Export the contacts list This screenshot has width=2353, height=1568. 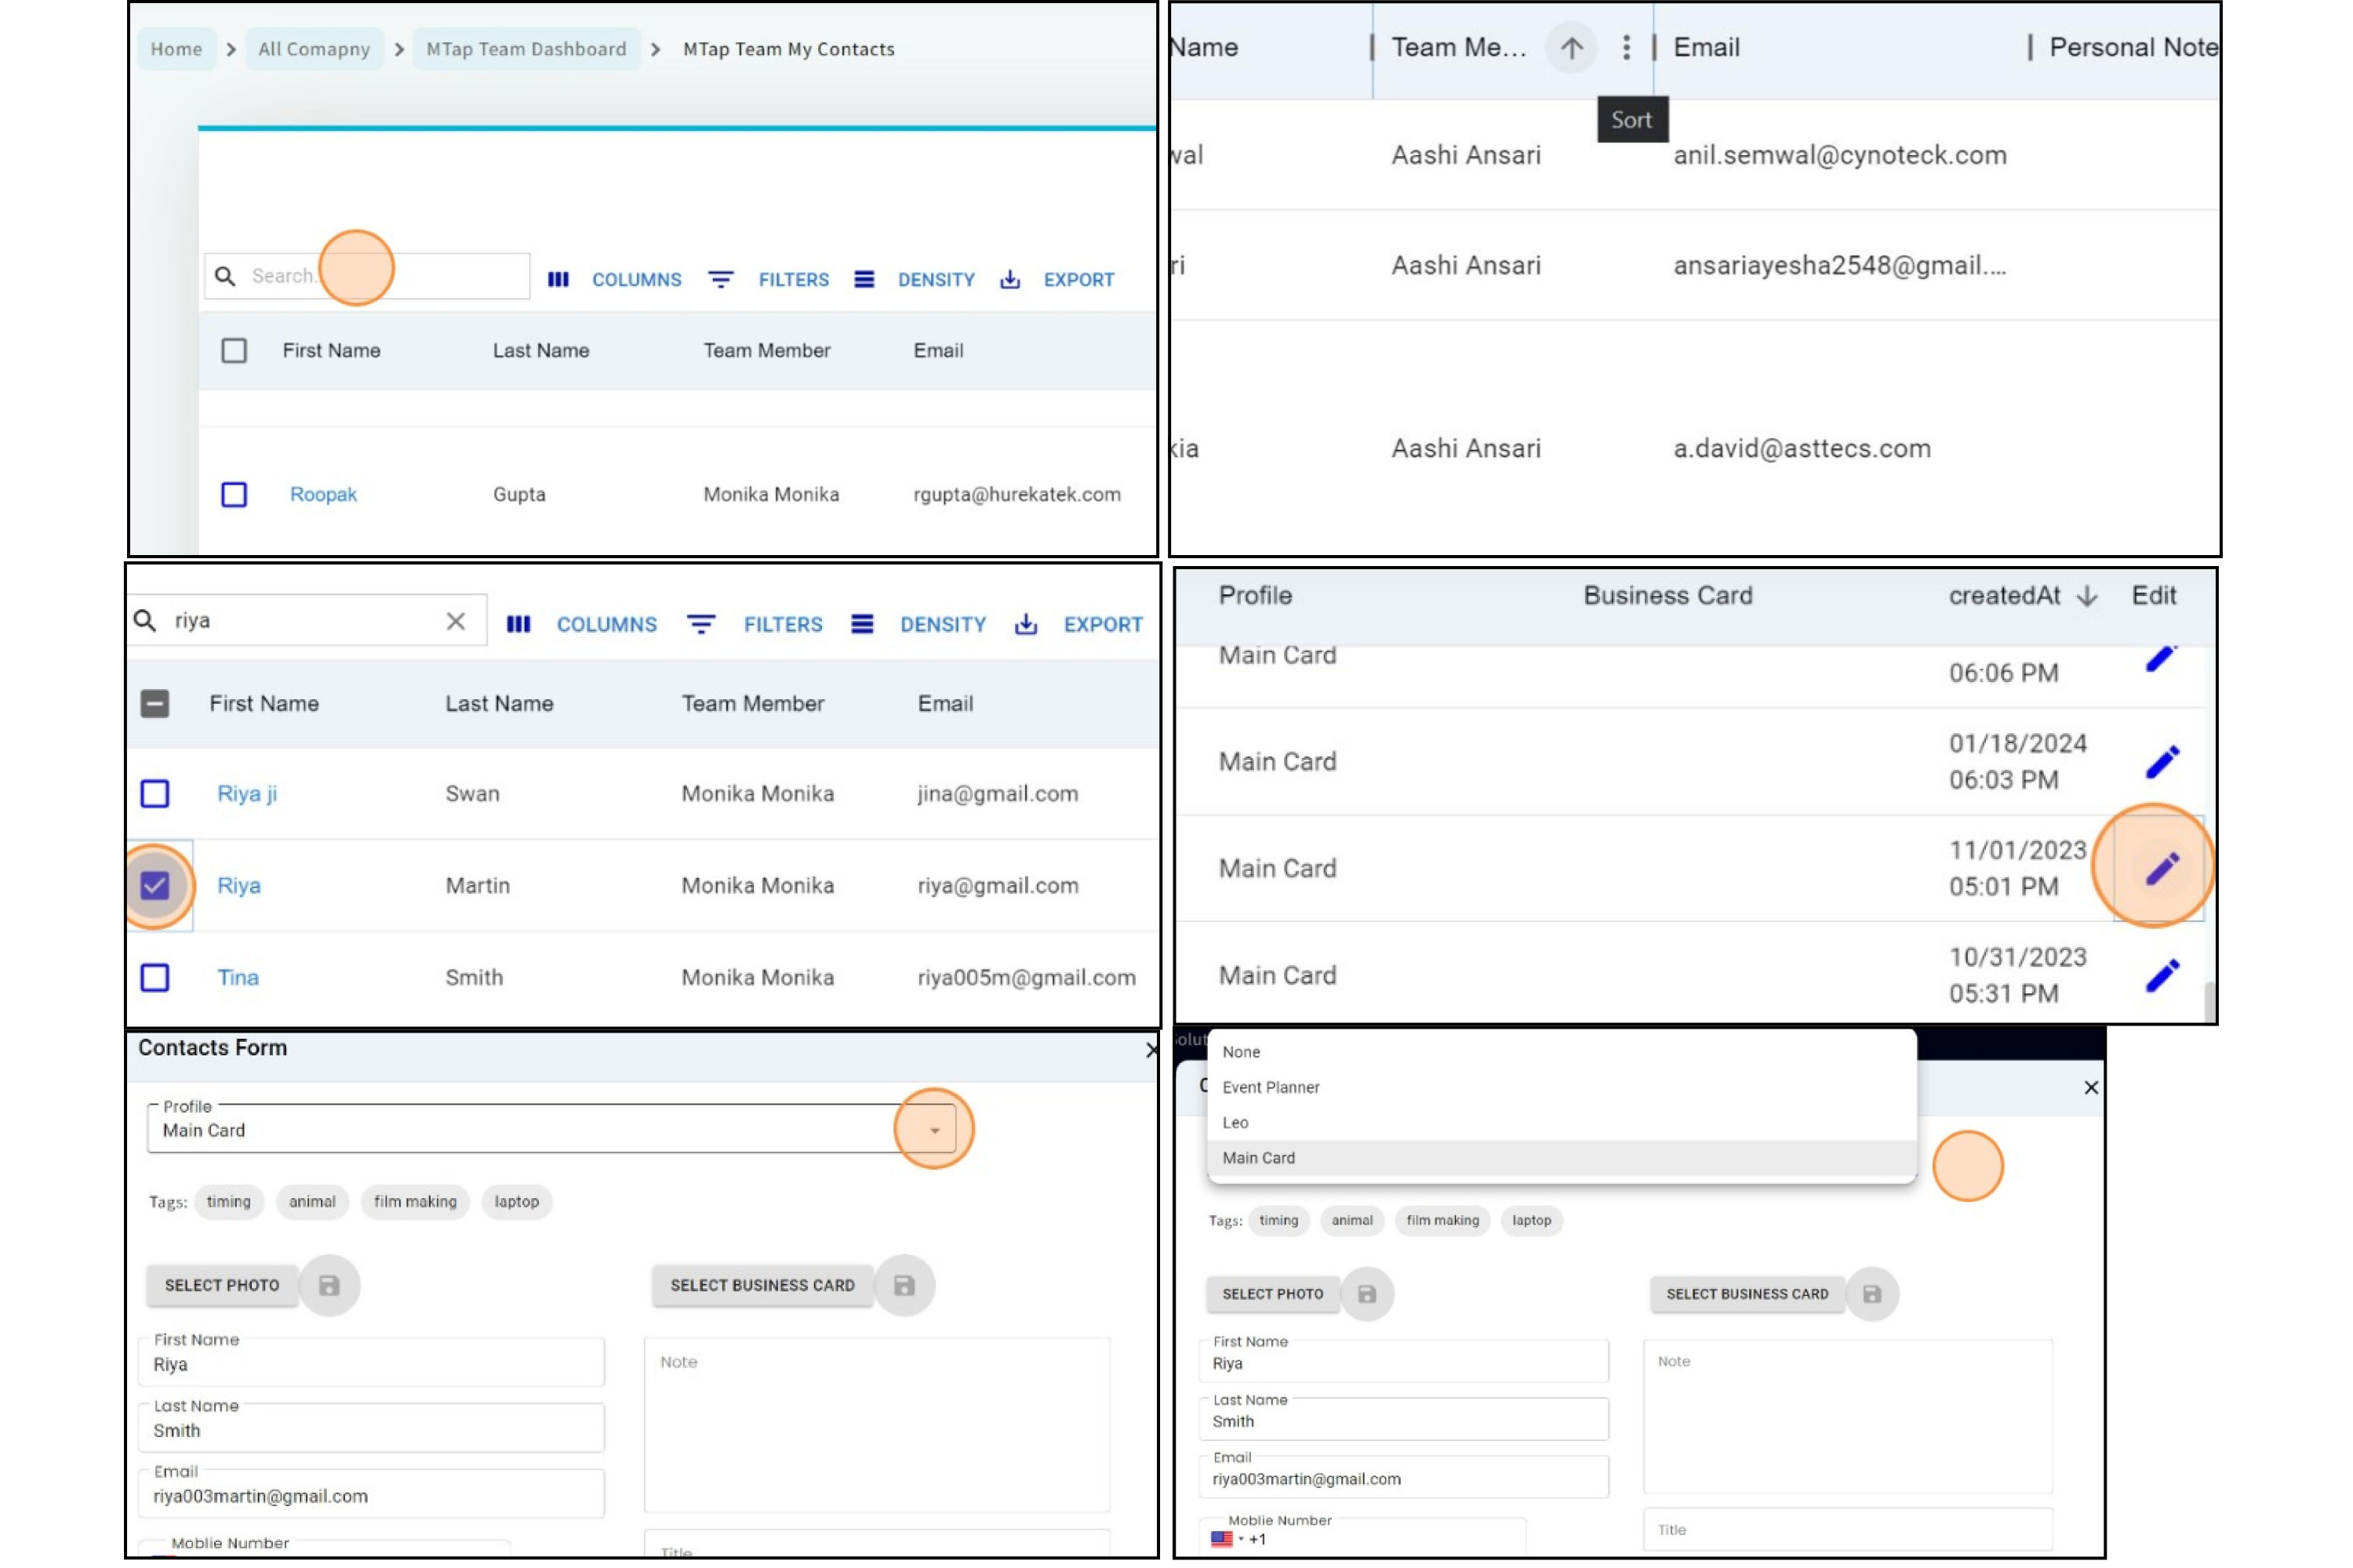click(x=1078, y=280)
